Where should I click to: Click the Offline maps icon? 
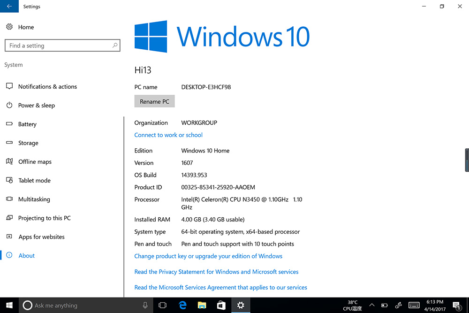pos(9,161)
